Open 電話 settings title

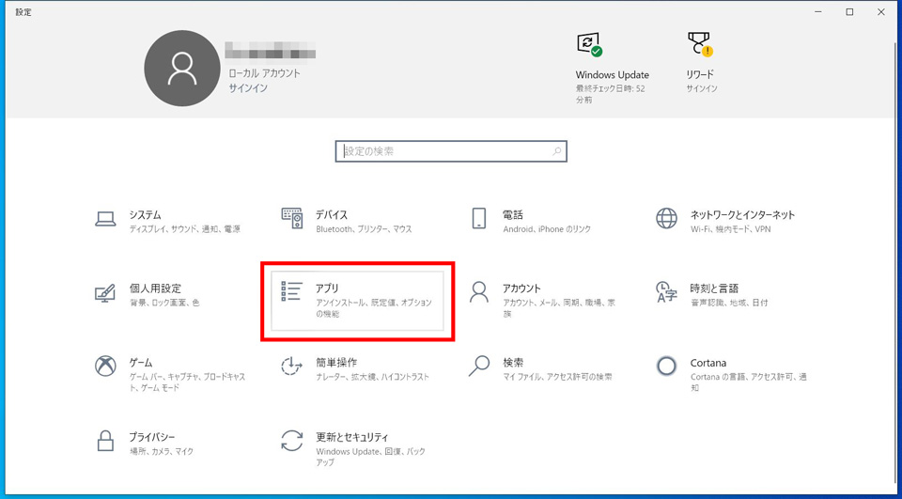(x=513, y=214)
